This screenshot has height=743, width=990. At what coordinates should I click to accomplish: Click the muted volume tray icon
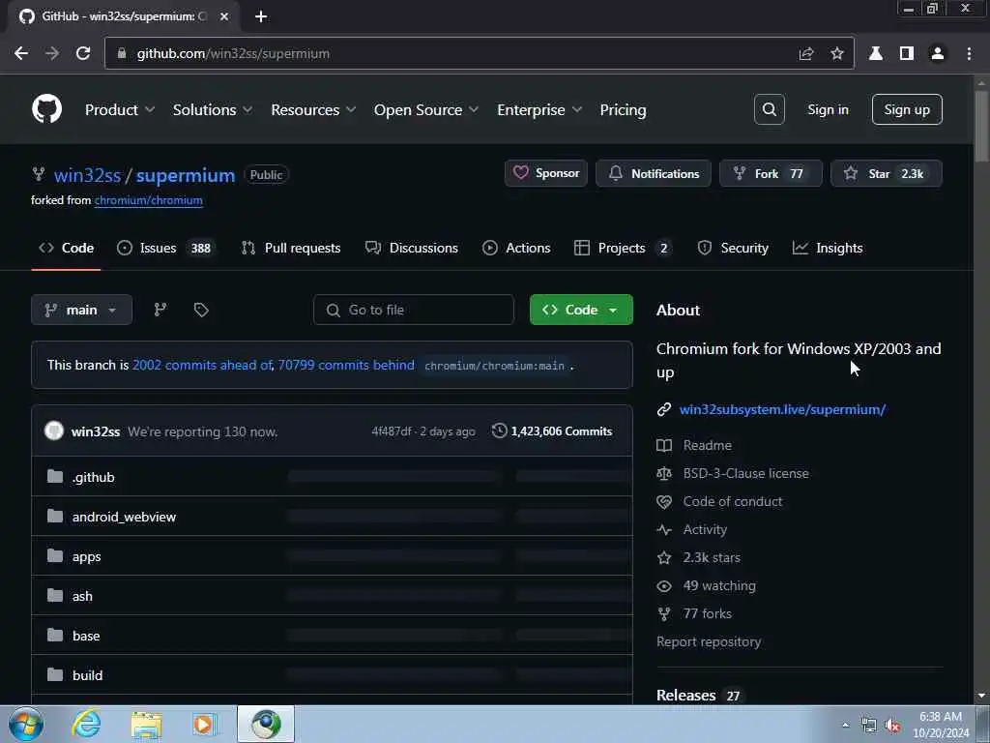(892, 726)
